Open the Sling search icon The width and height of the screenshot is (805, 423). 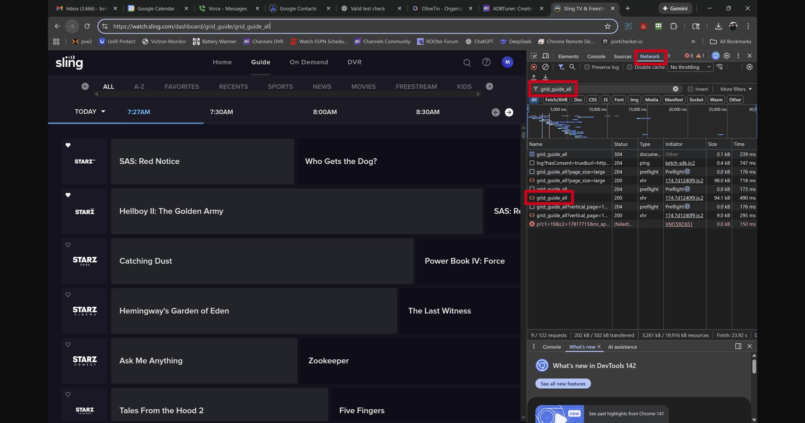467,63
